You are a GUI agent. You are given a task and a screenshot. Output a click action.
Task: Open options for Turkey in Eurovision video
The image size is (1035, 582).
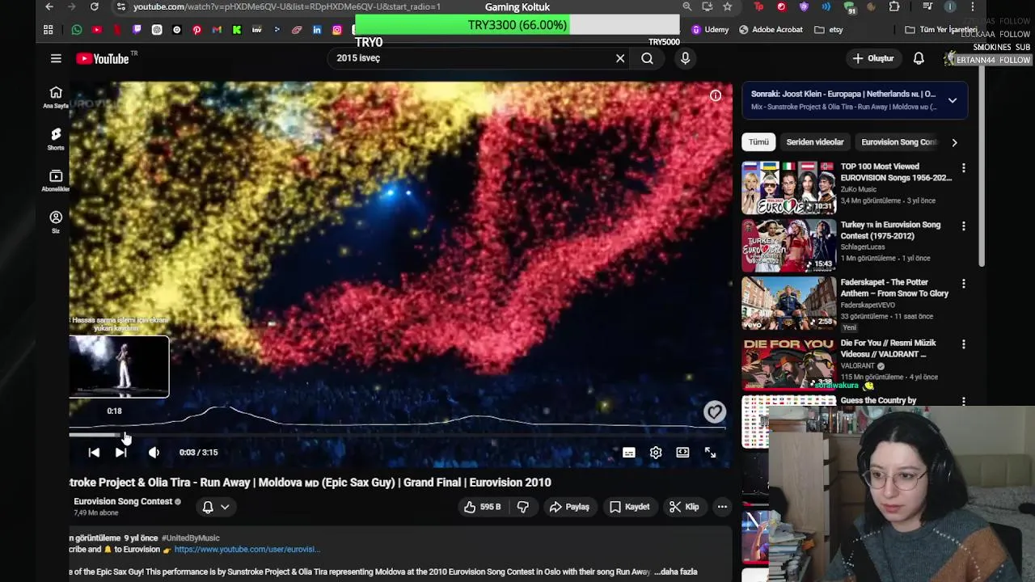[963, 226]
